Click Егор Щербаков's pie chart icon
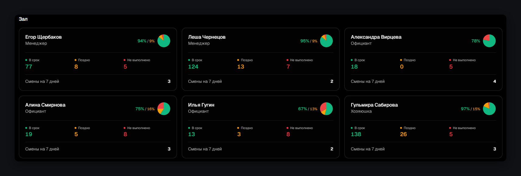The height and width of the screenshot is (176, 521). coord(164,41)
